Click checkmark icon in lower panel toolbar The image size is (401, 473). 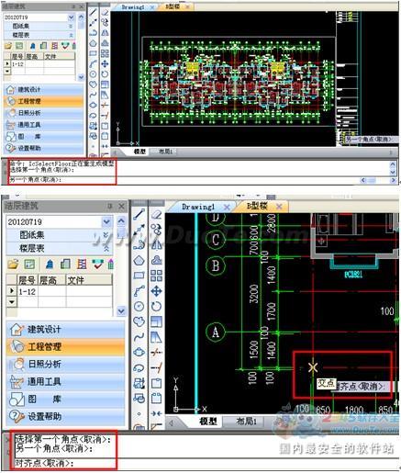[x=98, y=264]
